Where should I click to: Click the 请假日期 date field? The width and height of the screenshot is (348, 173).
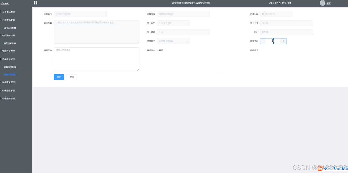pyautogui.click(x=276, y=14)
